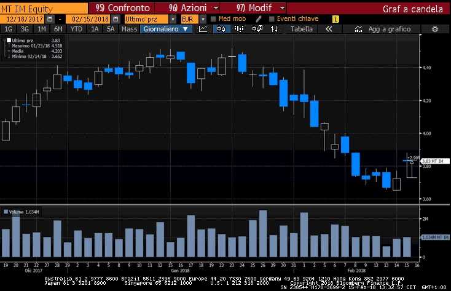Viewport: 451px width, 291px height.
Task: Open the 97) Modif menu
Action: tap(254, 8)
